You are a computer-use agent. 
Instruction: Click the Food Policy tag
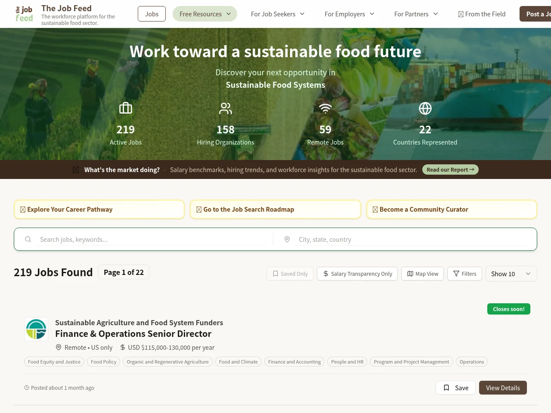(104, 362)
